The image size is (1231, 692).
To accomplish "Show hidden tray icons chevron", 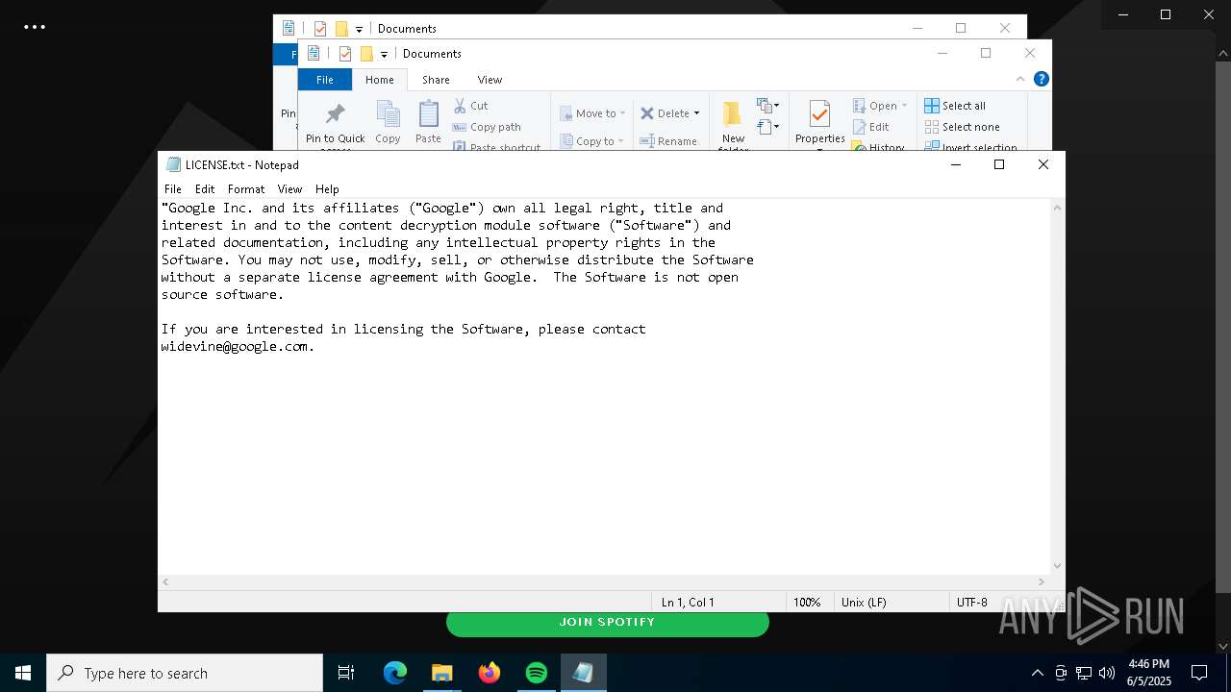I will coord(1037,673).
